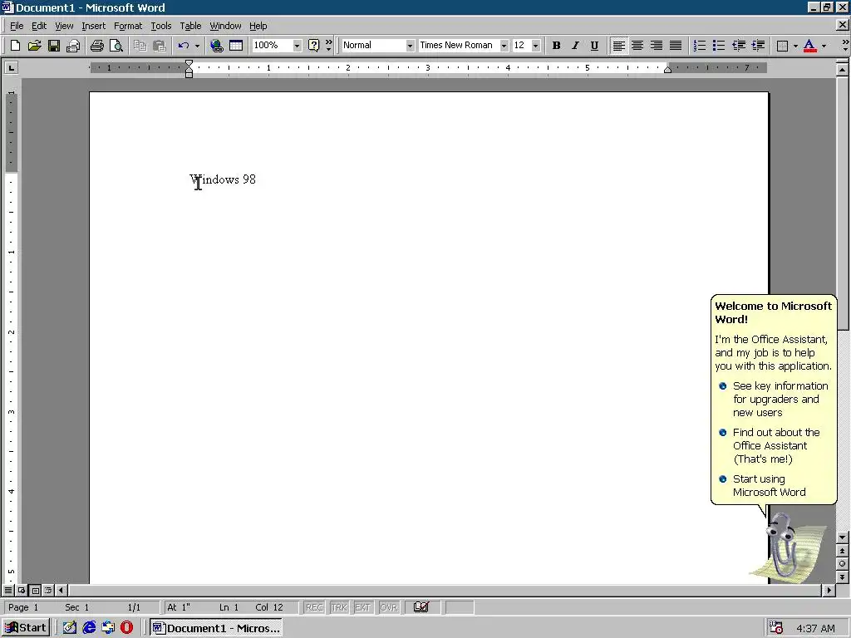
Task: Apply bulleted list formatting
Action: click(x=719, y=46)
